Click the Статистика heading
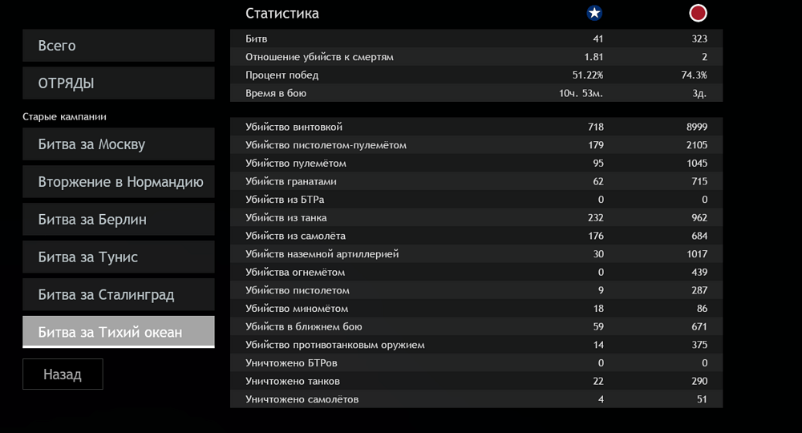Image resolution: width=802 pixels, height=433 pixels. coord(282,14)
